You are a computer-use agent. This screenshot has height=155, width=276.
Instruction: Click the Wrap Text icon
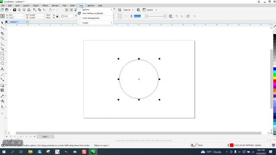pyautogui.click(x=171, y=16)
